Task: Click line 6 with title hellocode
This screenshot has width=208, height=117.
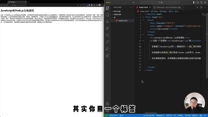Action: pyautogui.click(x=163, y=29)
